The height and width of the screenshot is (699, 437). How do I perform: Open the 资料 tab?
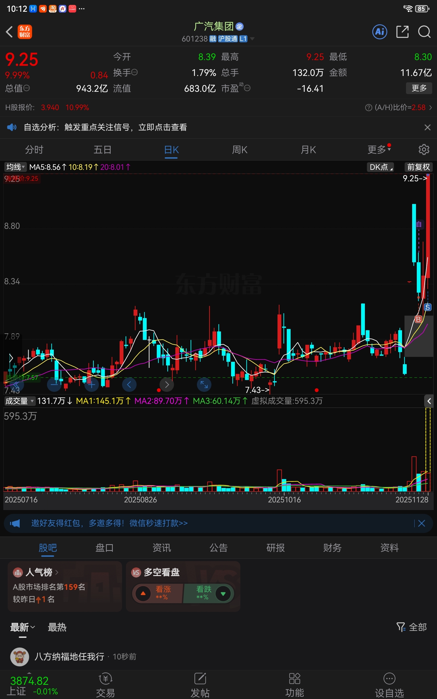(x=389, y=548)
